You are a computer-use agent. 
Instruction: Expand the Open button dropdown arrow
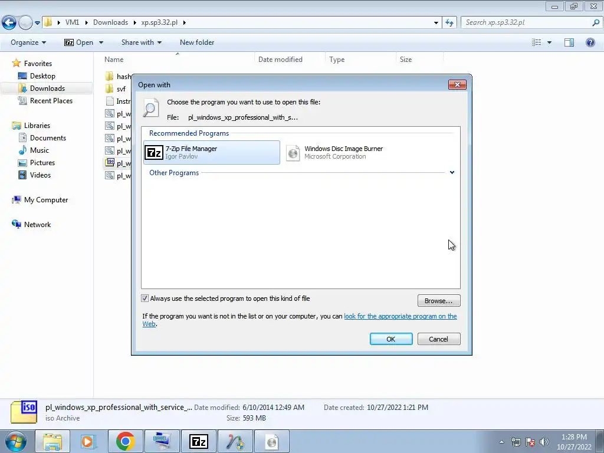101,42
